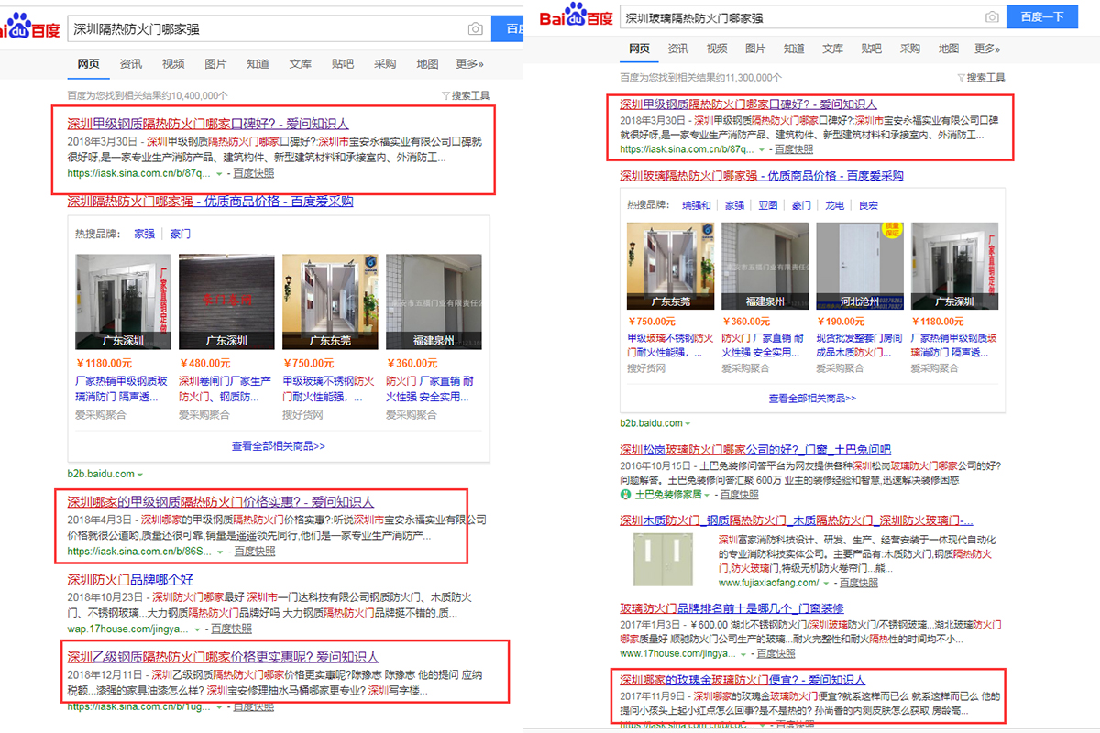Click the 土巴兔装修家居 source link
Image resolution: width=1100 pixels, height=733 pixels.
(668, 495)
